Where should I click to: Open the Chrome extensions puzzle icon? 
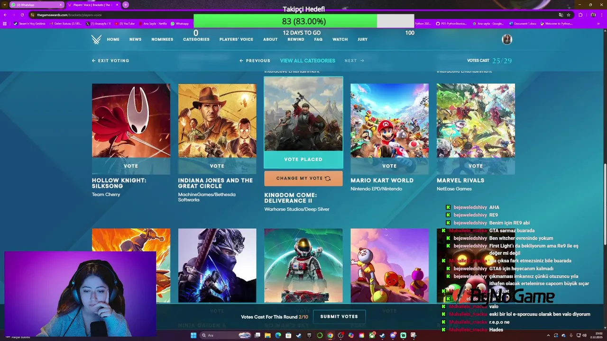tap(580, 15)
